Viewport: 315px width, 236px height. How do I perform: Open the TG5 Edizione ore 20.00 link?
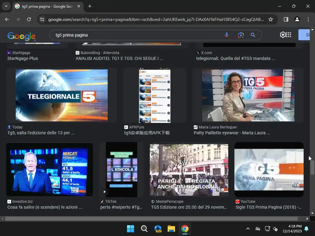(x=189, y=207)
